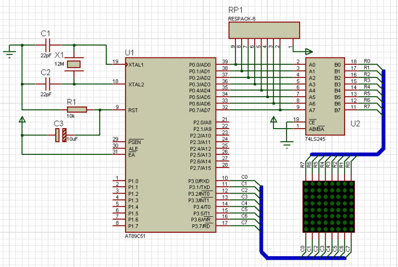Select the blue row bus beside U2 outputs
Viewport: 398px width, 267px height.
(383, 109)
